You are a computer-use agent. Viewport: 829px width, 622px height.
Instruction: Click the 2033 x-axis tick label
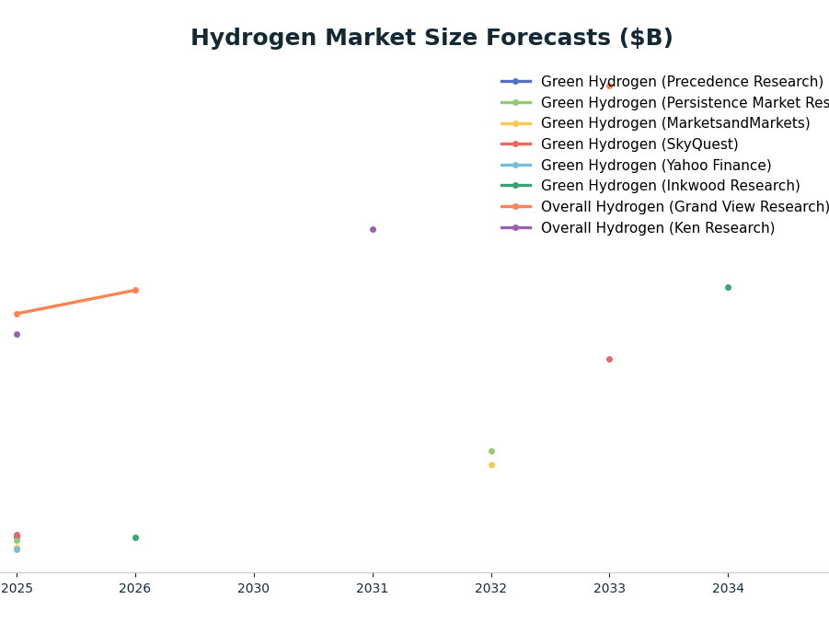[610, 588]
